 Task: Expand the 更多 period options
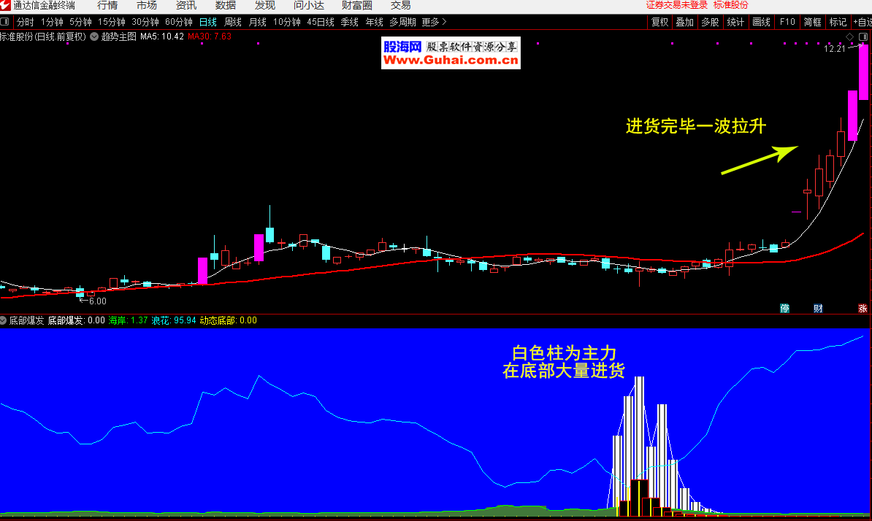click(x=434, y=22)
